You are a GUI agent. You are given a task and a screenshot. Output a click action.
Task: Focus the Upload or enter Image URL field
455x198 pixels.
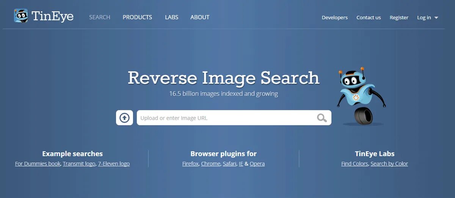point(234,118)
